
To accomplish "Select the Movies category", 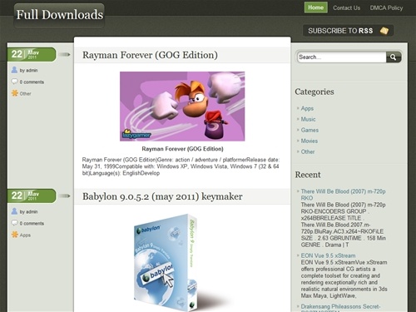I will [x=310, y=141].
